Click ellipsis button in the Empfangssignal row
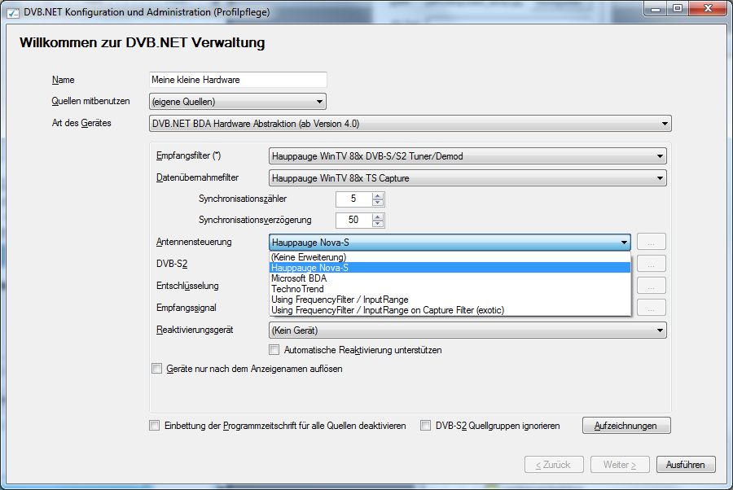 [652, 308]
